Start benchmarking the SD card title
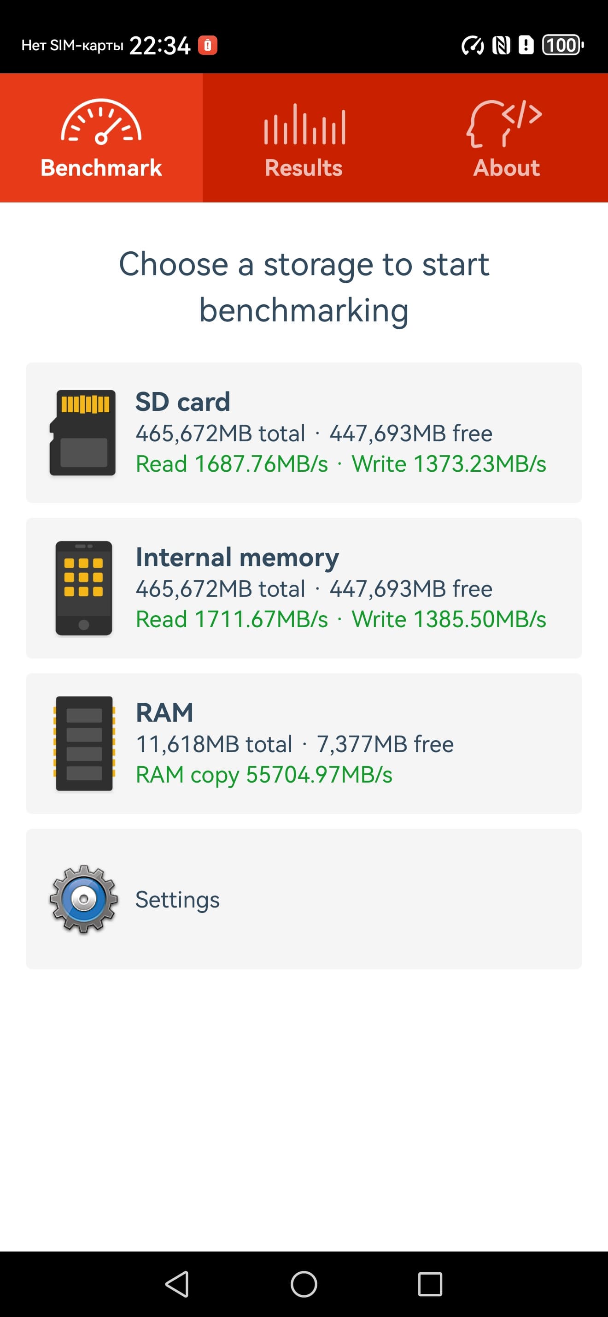Image resolution: width=608 pixels, height=1317 pixels. click(183, 401)
